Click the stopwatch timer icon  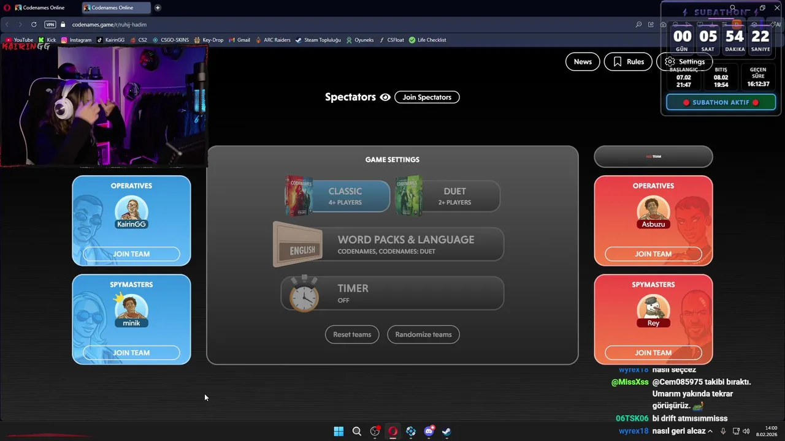304,294
